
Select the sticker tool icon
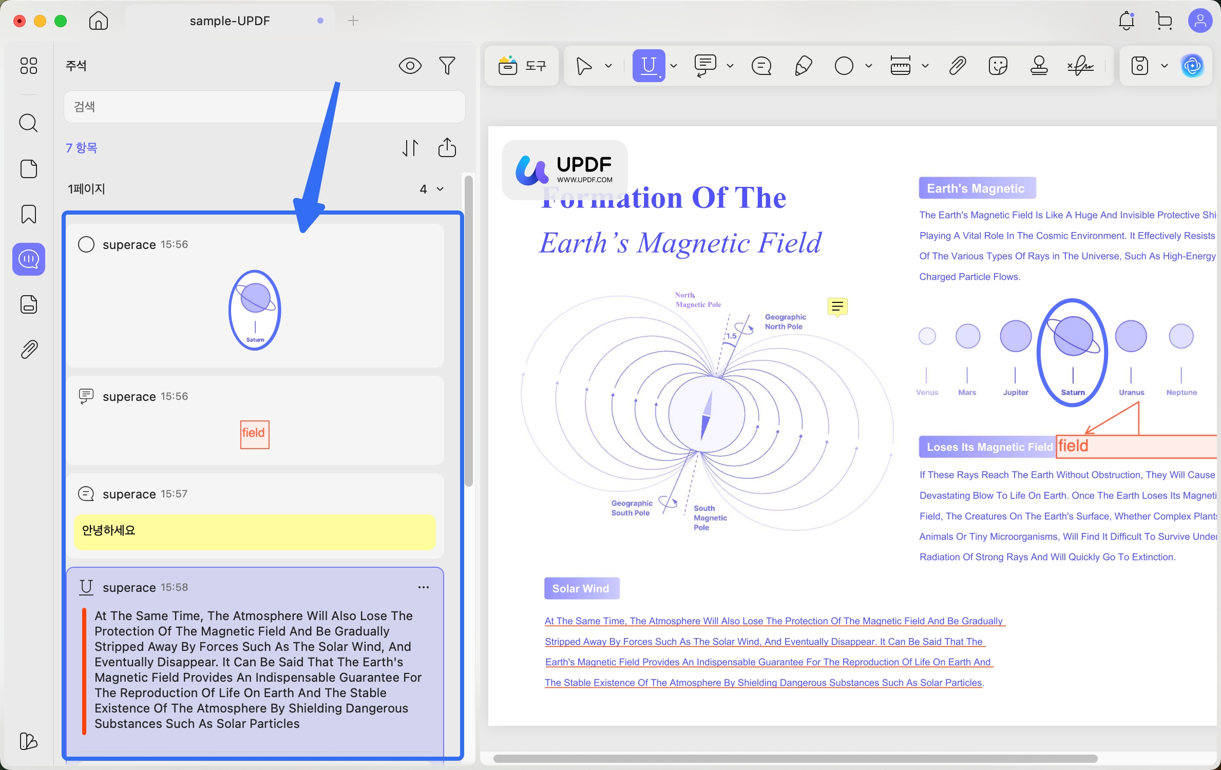[x=998, y=66]
